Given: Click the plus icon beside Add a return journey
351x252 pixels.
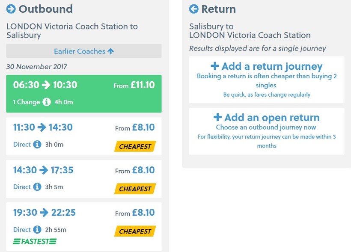Looking at the screenshot, I should pos(215,66).
